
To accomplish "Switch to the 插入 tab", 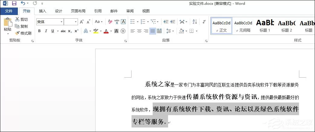I will (x=43, y=11).
